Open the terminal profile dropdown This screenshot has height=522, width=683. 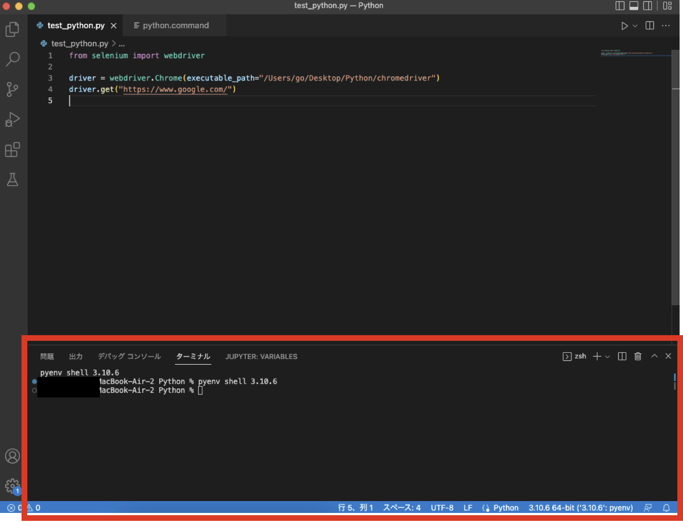pos(608,356)
